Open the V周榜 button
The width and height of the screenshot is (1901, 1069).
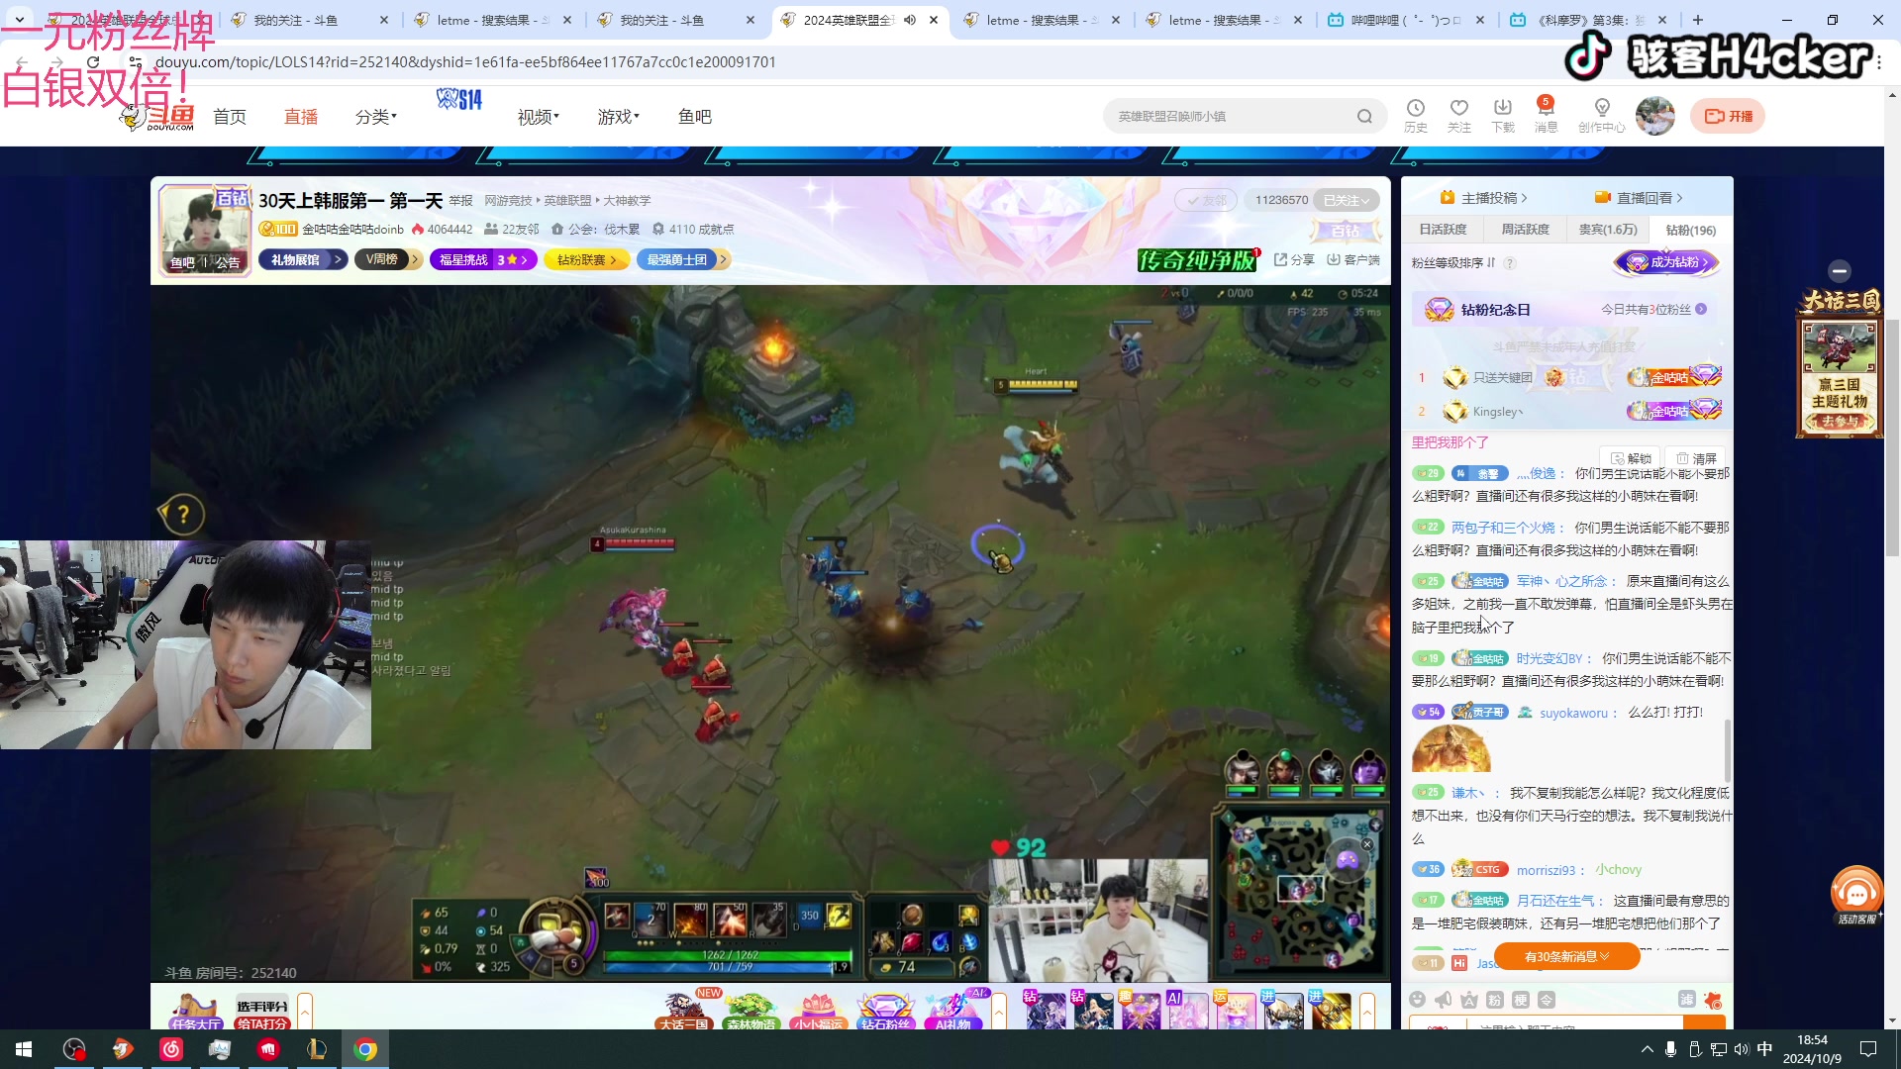pos(388,259)
